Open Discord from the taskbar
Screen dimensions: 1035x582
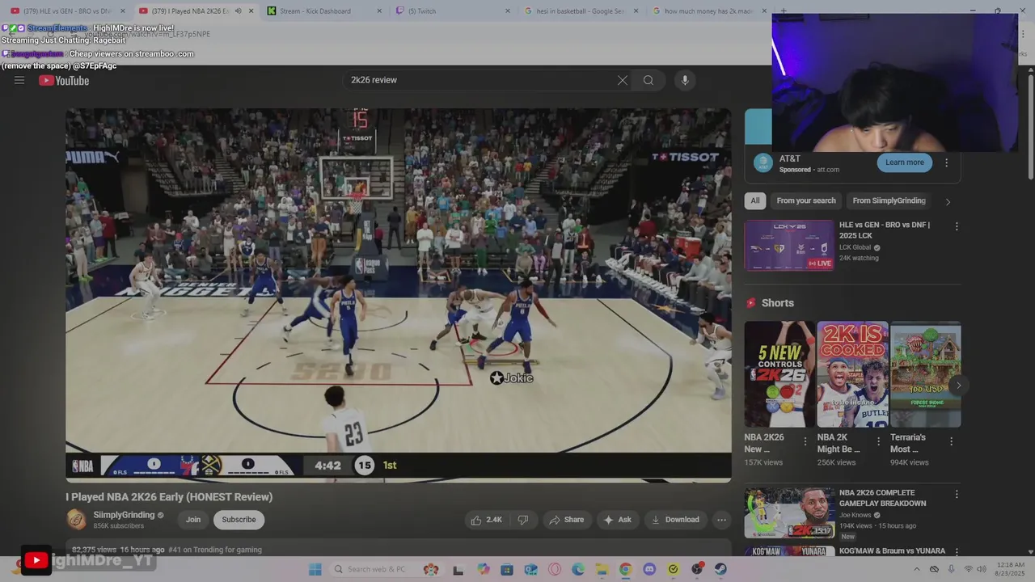pos(649,569)
